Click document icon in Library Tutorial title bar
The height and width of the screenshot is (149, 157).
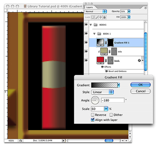coord(25,6)
